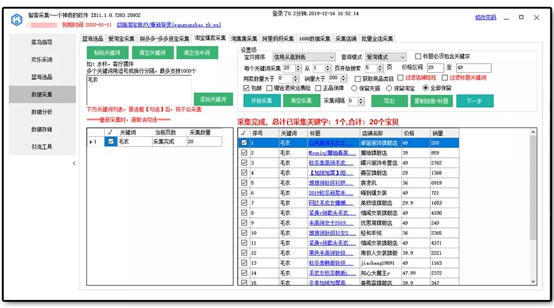Toggle the 过滤店铺旺旺 checkbox
This screenshot has width=554, height=308.
tap(400, 78)
